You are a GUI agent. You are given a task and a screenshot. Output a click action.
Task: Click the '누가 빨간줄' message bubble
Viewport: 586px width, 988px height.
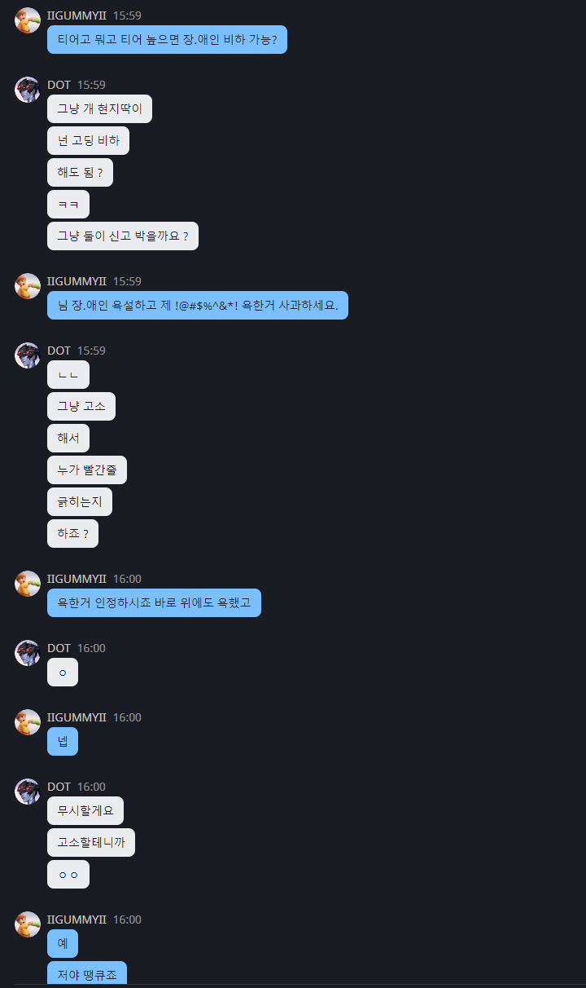click(87, 470)
